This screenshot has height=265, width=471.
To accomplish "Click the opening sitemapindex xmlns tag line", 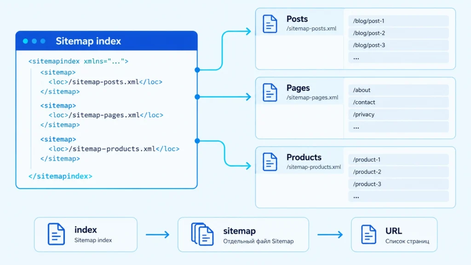I will tap(78, 61).
